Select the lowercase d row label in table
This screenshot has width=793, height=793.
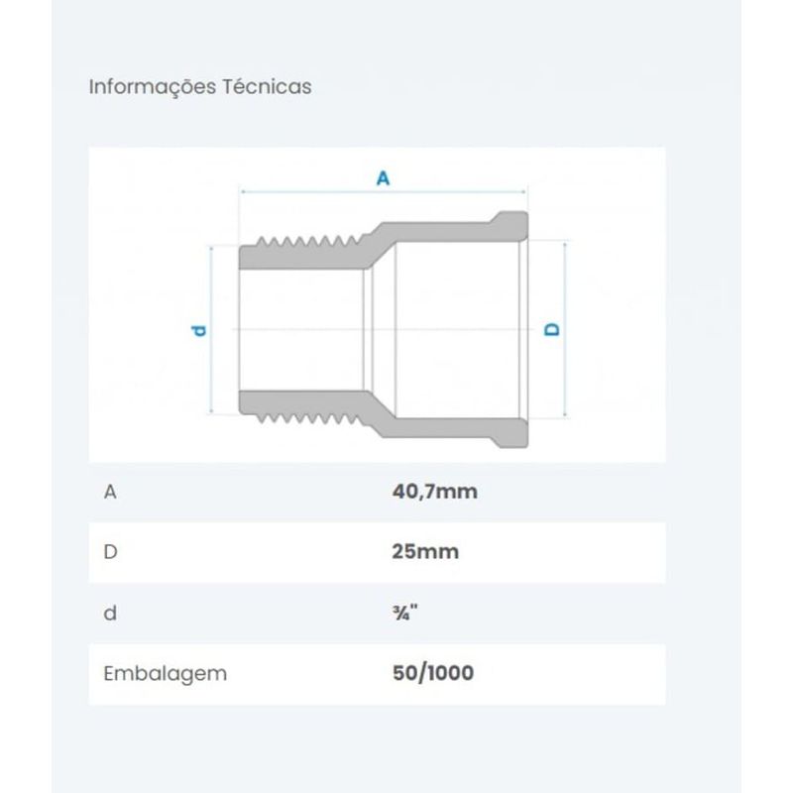[110, 613]
